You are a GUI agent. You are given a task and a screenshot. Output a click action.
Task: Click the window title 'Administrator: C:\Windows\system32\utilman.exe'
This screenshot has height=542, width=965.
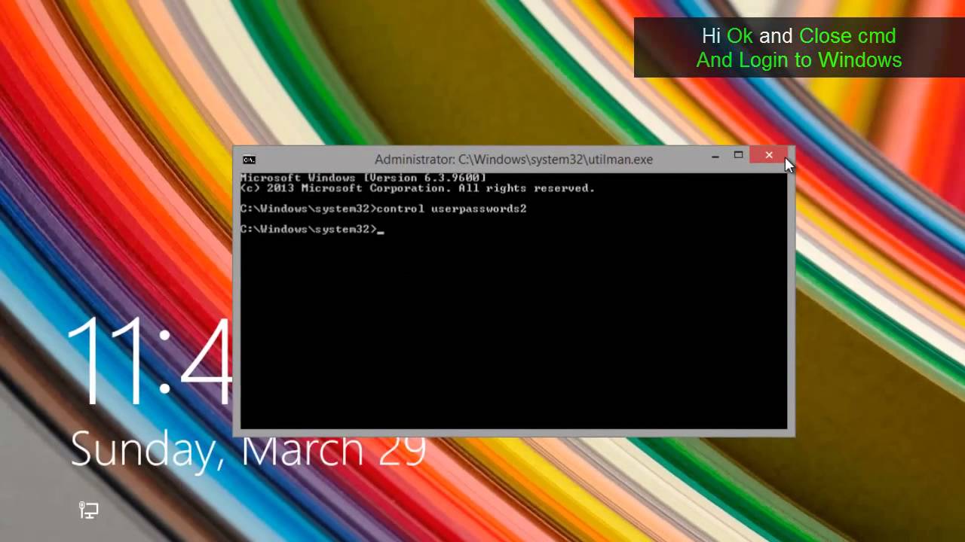513,160
